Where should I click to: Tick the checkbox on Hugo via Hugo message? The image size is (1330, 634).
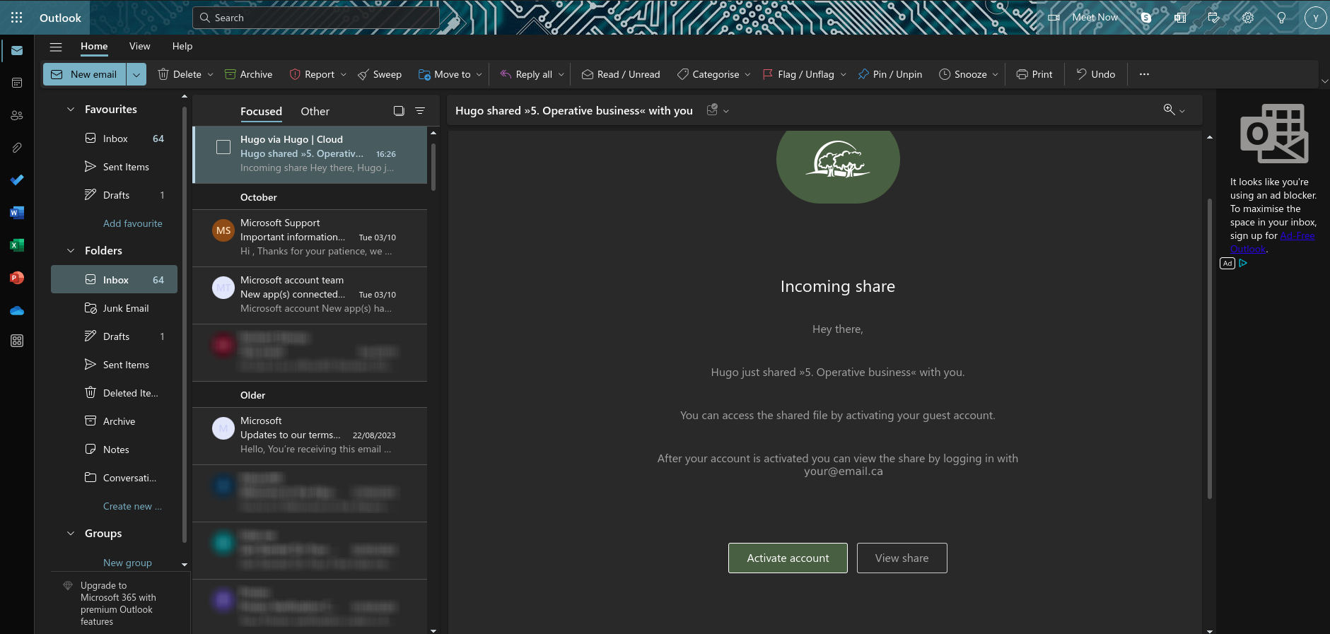click(223, 147)
